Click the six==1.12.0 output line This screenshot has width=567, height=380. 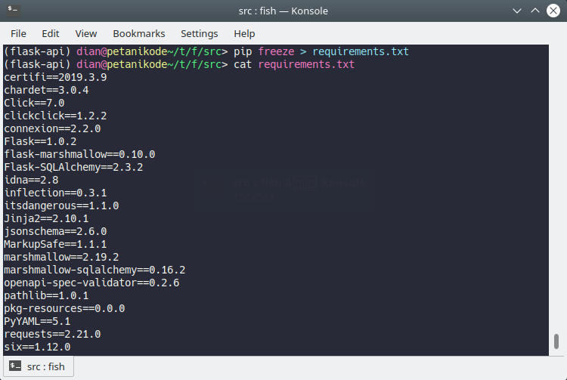coord(37,347)
